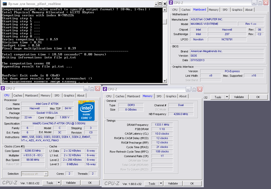Open Tools dropdown arrow in Mainboard window
Image resolution: width=271 pixels, height=189 pixels.
[x=227, y=97]
